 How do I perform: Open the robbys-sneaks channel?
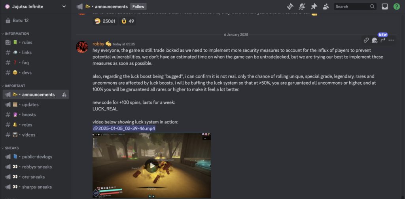click(36, 167)
